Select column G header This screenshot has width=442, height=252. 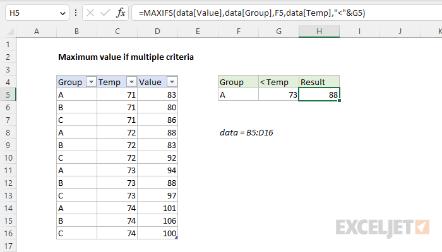[279, 31]
